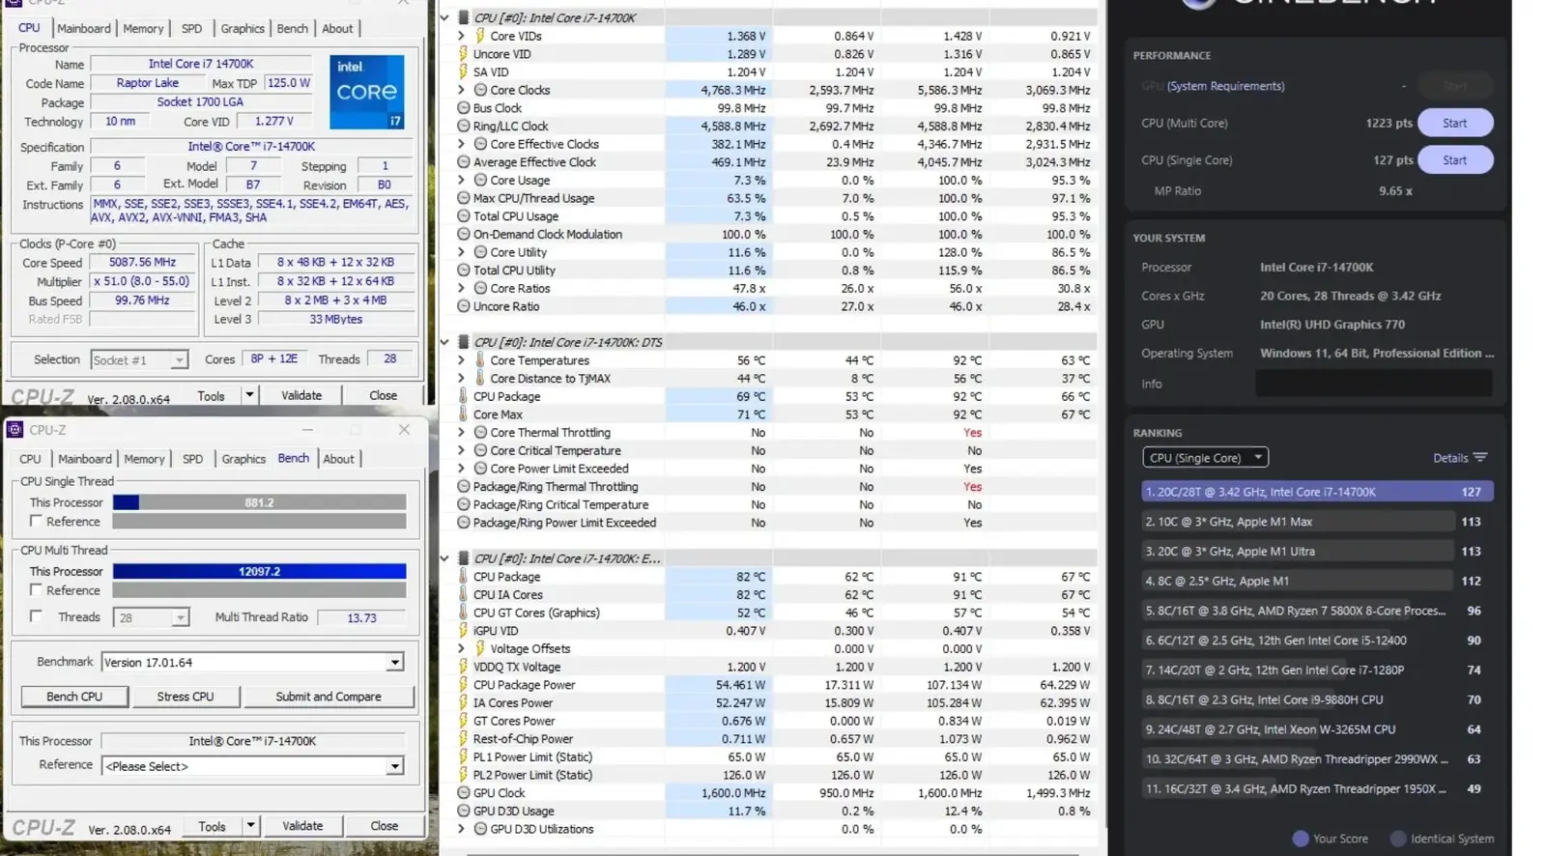1546x856 pixels.
Task: Click the thermometer icon beside Core Max
Action: [463, 414]
